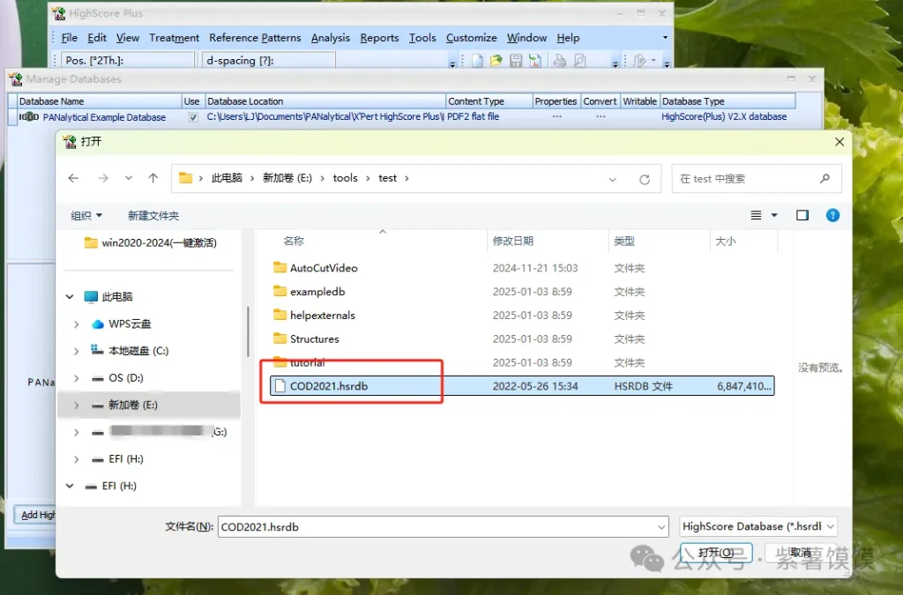Expand the 本地磁盘 (C:) tree node

pyautogui.click(x=77, y=351)
